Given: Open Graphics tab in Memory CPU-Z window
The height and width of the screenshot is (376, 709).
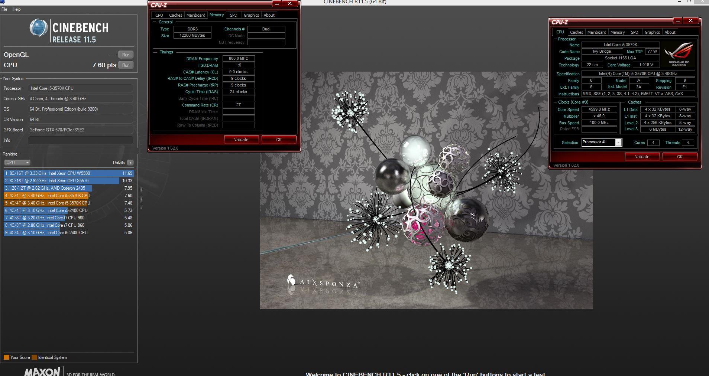Looking at the screenshot, I should click(251, 15).
